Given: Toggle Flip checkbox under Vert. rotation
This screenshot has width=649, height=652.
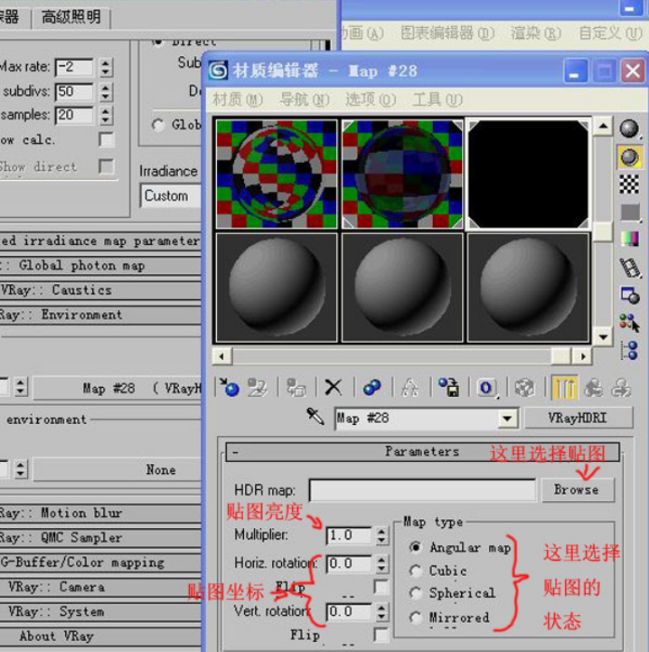Looking at the screenshot, I should pyautogui.click(x=381, y=635).
